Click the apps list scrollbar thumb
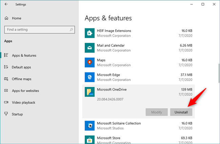This screenshot has width=220, height=144. 219,74
